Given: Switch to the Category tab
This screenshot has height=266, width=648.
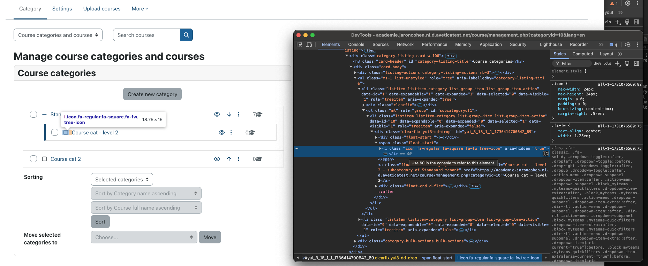Looking at the screenshot, I should (30, 9).
